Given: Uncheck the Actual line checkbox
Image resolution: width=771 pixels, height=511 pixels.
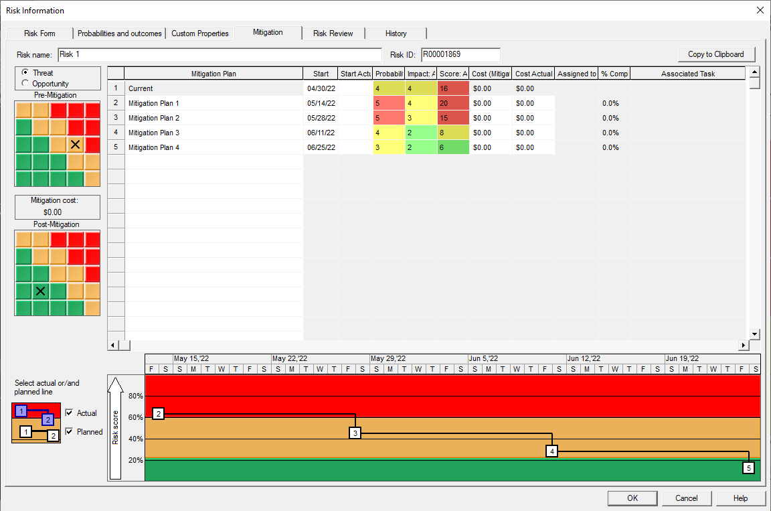Looking at the screenshot, I should tap(70, 413).
